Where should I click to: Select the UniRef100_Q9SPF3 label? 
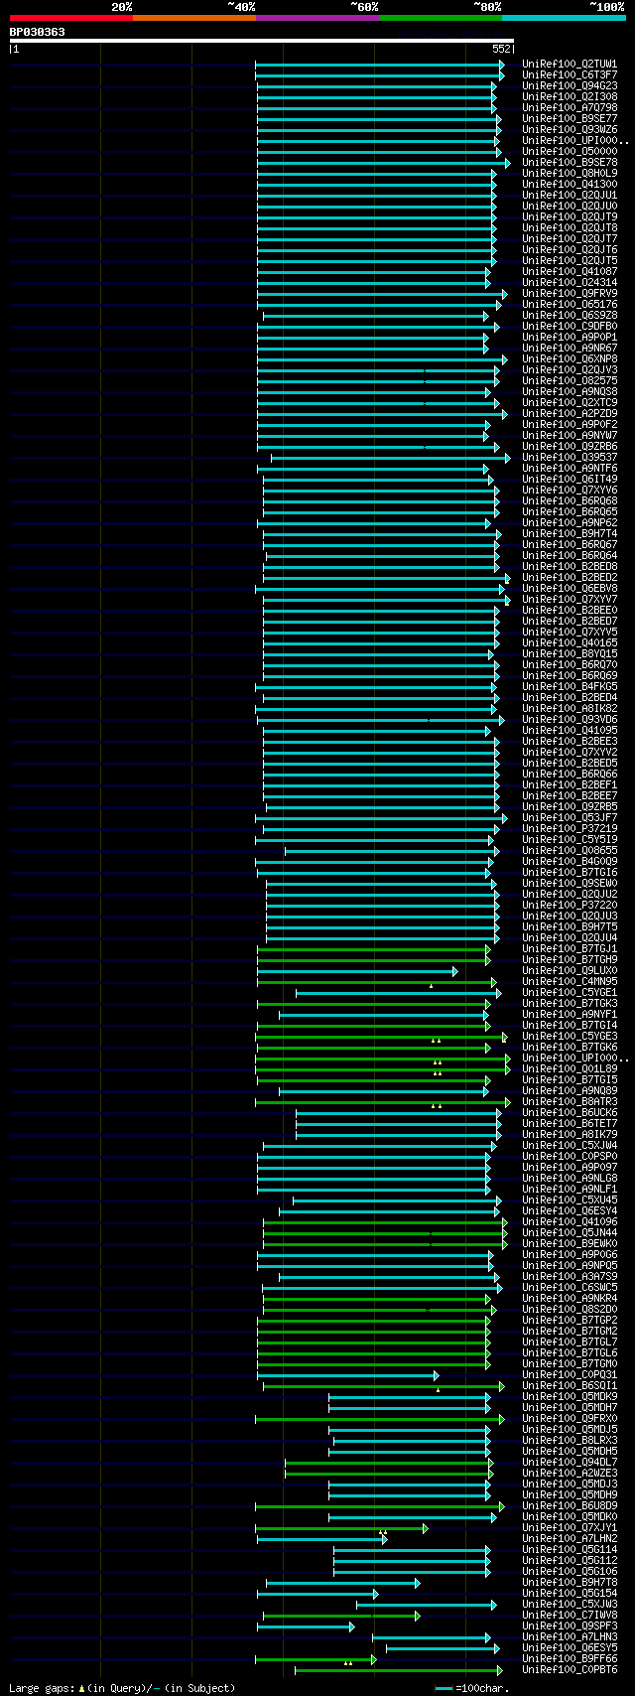pos(570,1625)
